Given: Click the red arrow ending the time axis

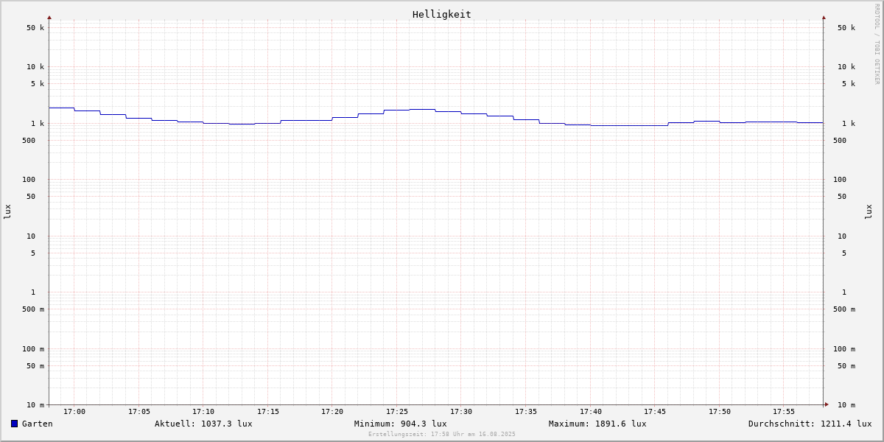Looking at the screenshot, I should (827, 404).
